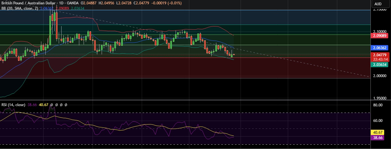The image size is (391, 149).
Task: Click the green 2.03634 BB value in legend
Action: [x=78, y=8]
